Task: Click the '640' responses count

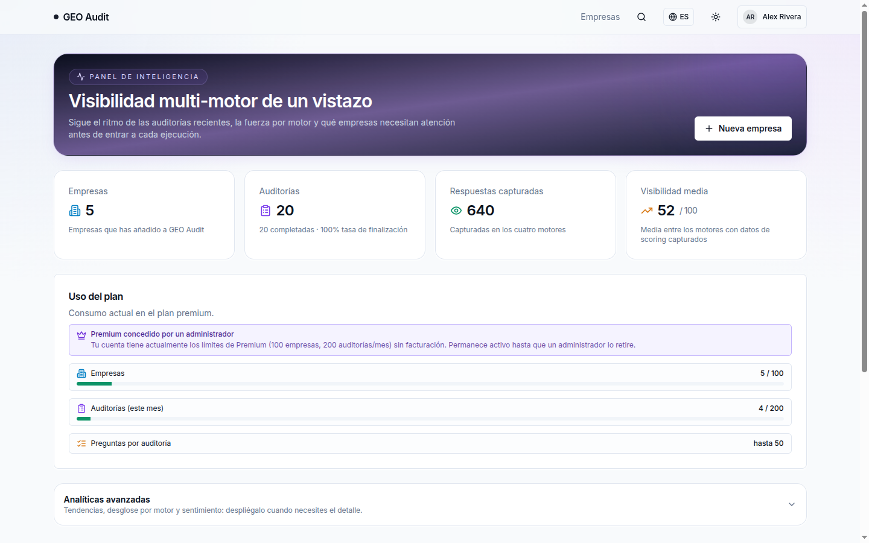Action: 480,211
